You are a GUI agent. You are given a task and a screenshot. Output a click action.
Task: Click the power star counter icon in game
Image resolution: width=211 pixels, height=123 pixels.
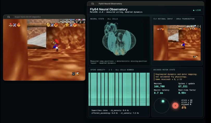coord(67,25)
